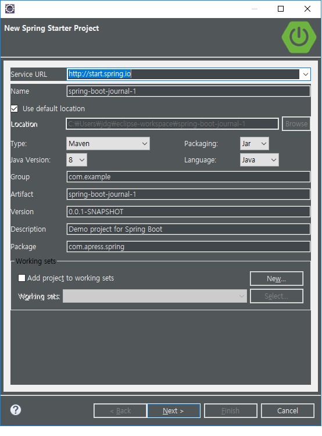Click the Cancel button
Viewport: 322px width, 436px height.
[x=288, y=411]
